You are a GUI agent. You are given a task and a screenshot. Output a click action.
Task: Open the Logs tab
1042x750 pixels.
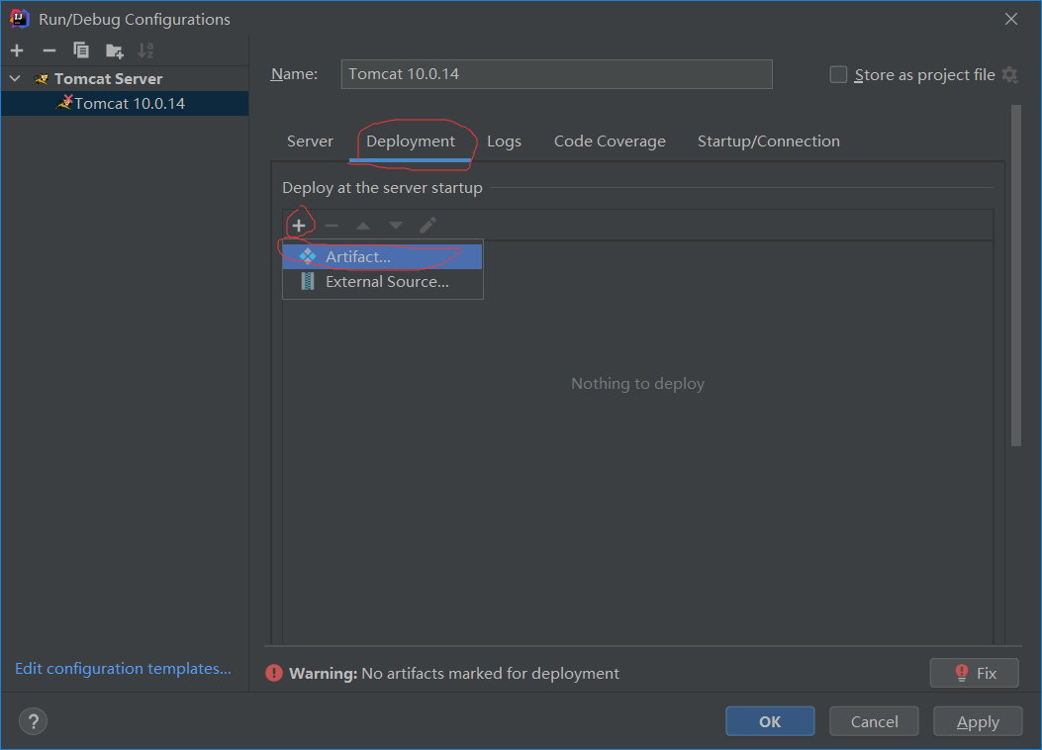504,141
